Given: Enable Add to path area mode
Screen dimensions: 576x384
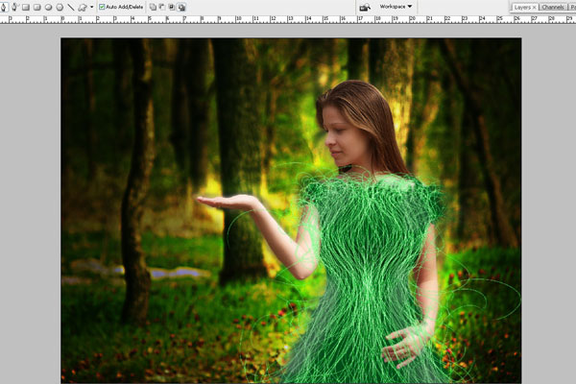Looking at the screenshot, I should click(x=153, y=7).
